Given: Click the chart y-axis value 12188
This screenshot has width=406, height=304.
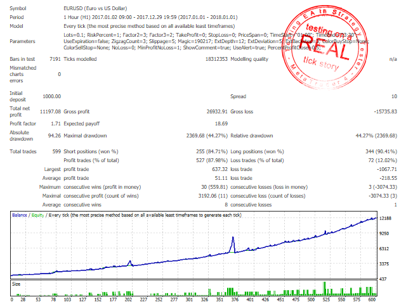Looking at the screenshot, I should tap(385, 218).
